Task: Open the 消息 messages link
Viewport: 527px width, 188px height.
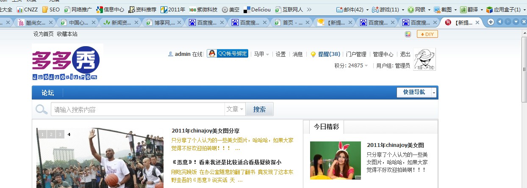Action: (298, 54)
